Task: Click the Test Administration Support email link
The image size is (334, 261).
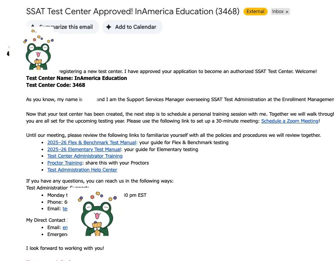Action: pos(65,209)
